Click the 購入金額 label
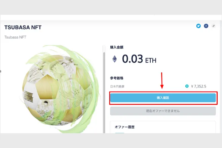This screenshot has height=148, width=222. click(117, 47)
